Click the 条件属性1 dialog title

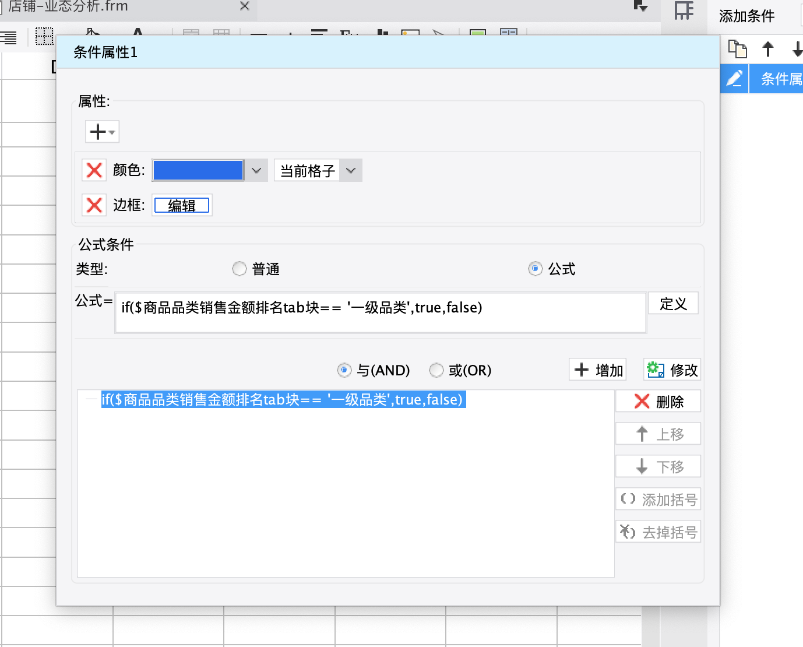tap(105, 52)
